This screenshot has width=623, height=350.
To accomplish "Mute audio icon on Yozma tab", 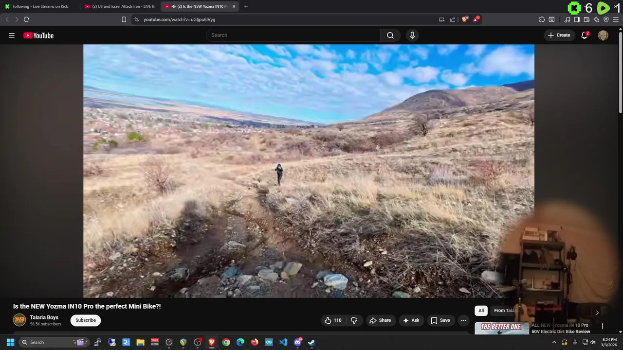I will (x=174, y=6).
